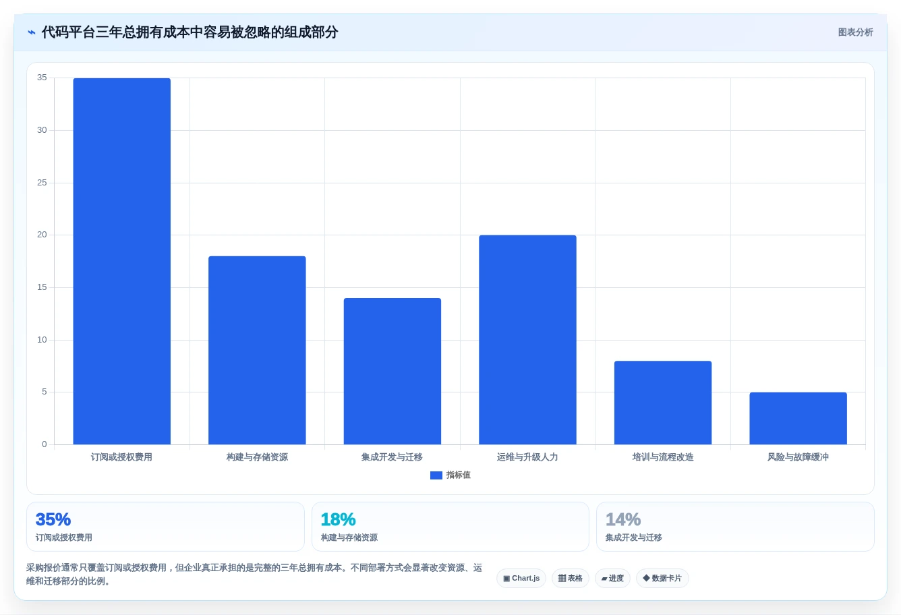Click the Chart.js tag chip

coord(521,579)
